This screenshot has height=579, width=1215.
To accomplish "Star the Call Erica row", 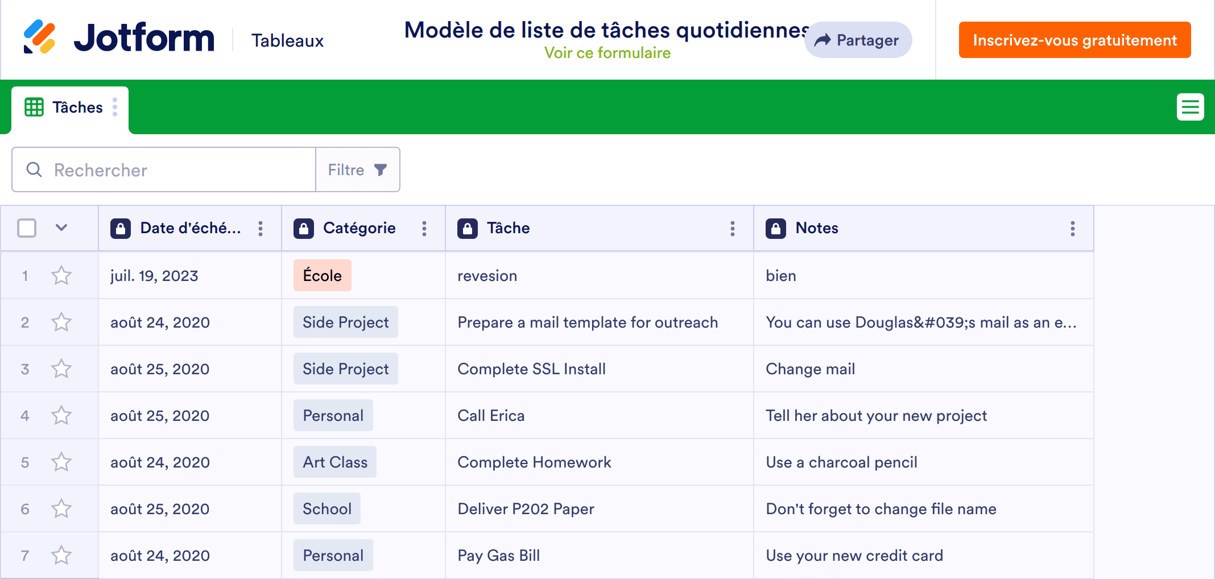I will (61, 416).
